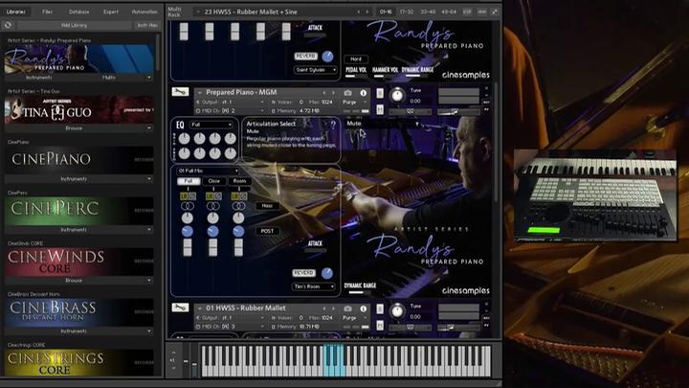The height and width of the screenshot is (388, 689).
Task: Open the Tim's Room reverb dropdown
Action: point(314,286)
